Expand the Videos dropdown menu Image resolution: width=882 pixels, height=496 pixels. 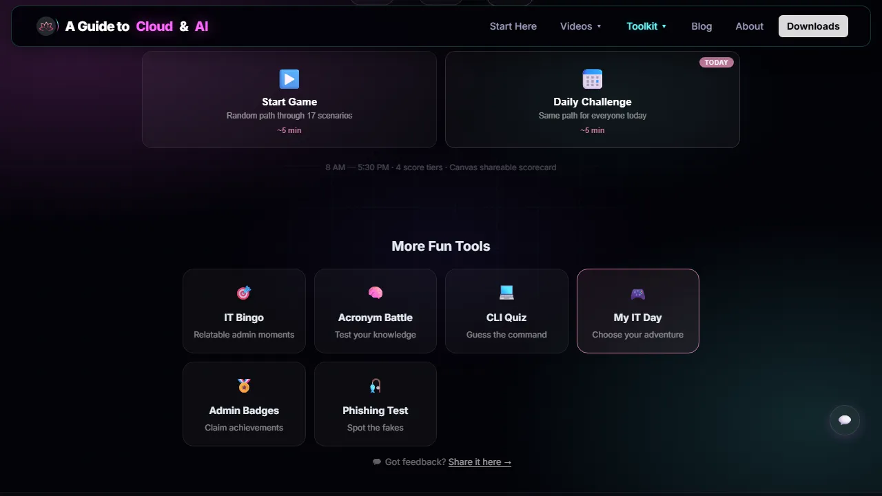[581, 26]
